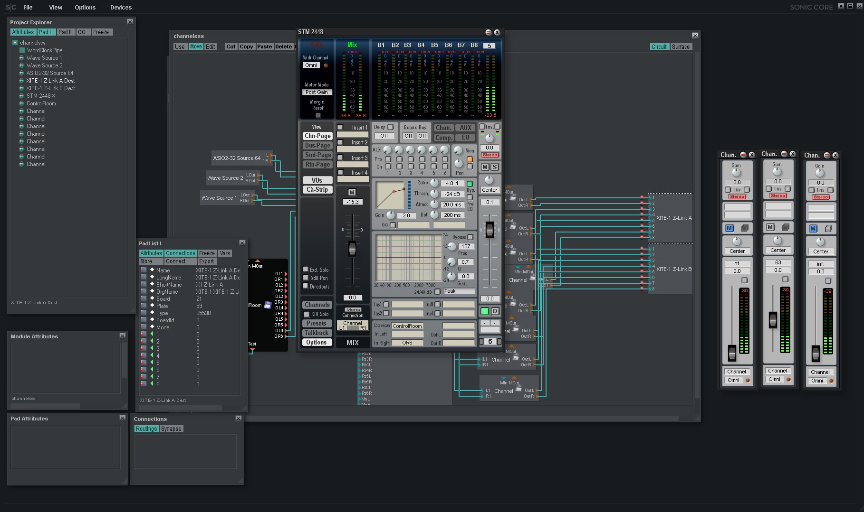Open the Delay Off value dropdown
The width and height of the screenshot is (864, 512).
[384, 136]
